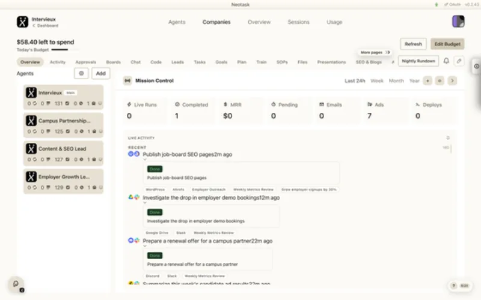Click the live activity icon at the top-right
The height and width of the screenshot is (300, 481).
point(448,138)
